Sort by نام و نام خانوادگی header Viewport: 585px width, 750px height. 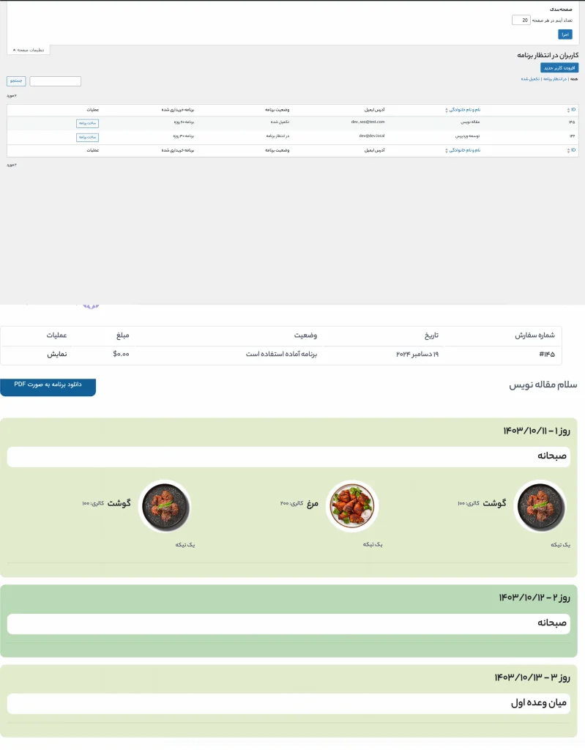click(x=463, y=110)
